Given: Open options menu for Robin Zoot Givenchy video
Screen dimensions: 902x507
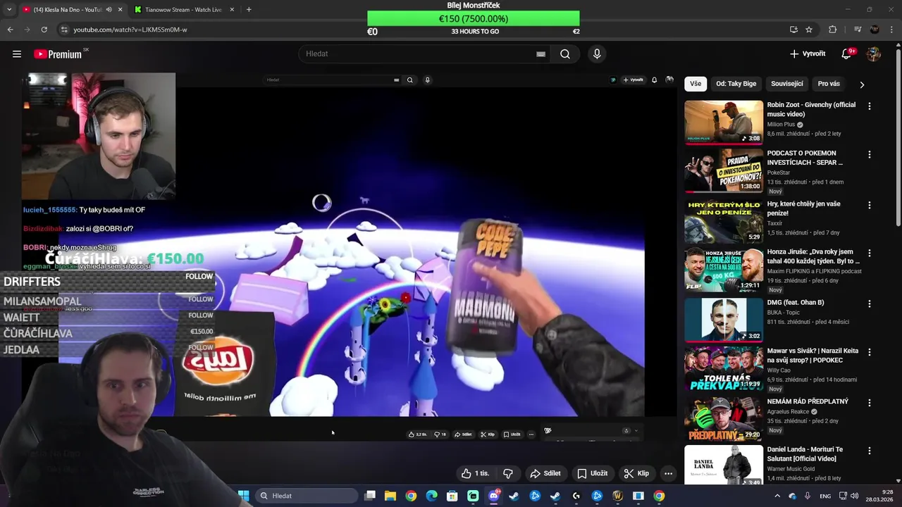Looking at the screenshot, I should pos(869,106).
